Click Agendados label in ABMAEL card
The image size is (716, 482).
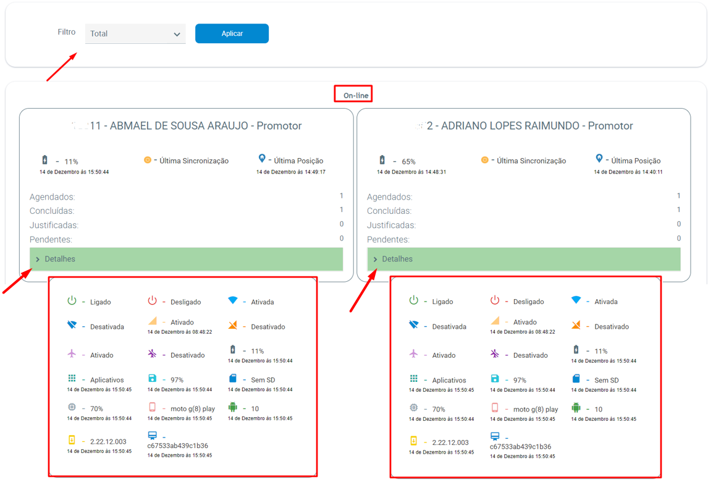point(52,197)
